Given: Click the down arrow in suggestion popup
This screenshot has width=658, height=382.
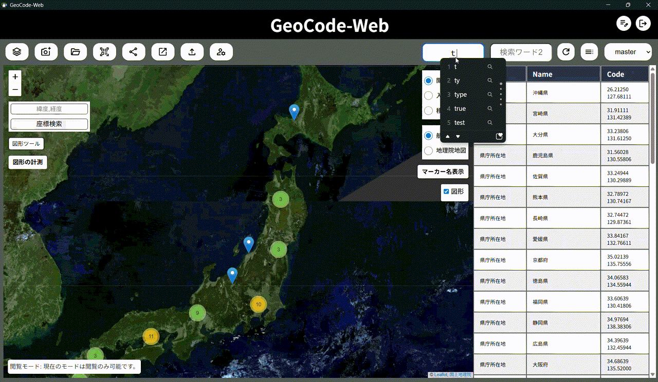Looking at the screenshot, I should pos(458,137).
